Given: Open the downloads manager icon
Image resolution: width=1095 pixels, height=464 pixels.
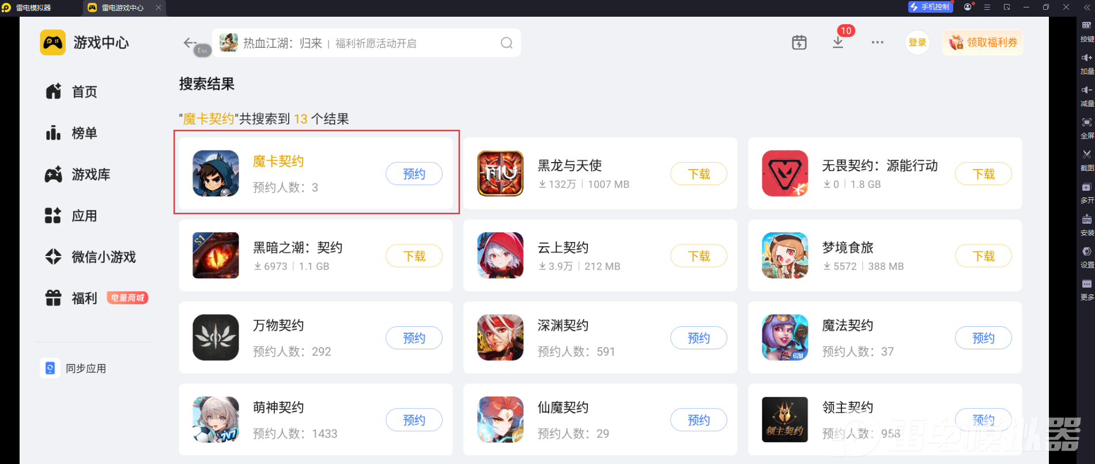Looking at the screenshot, I should click(838, 43).
